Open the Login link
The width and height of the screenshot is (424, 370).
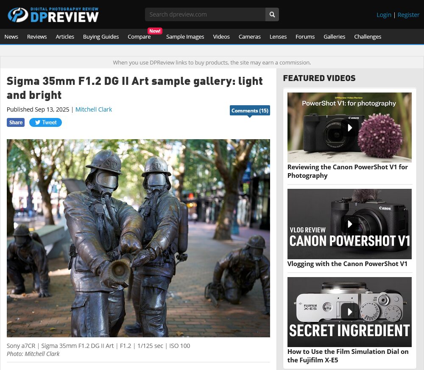(384, 15)
